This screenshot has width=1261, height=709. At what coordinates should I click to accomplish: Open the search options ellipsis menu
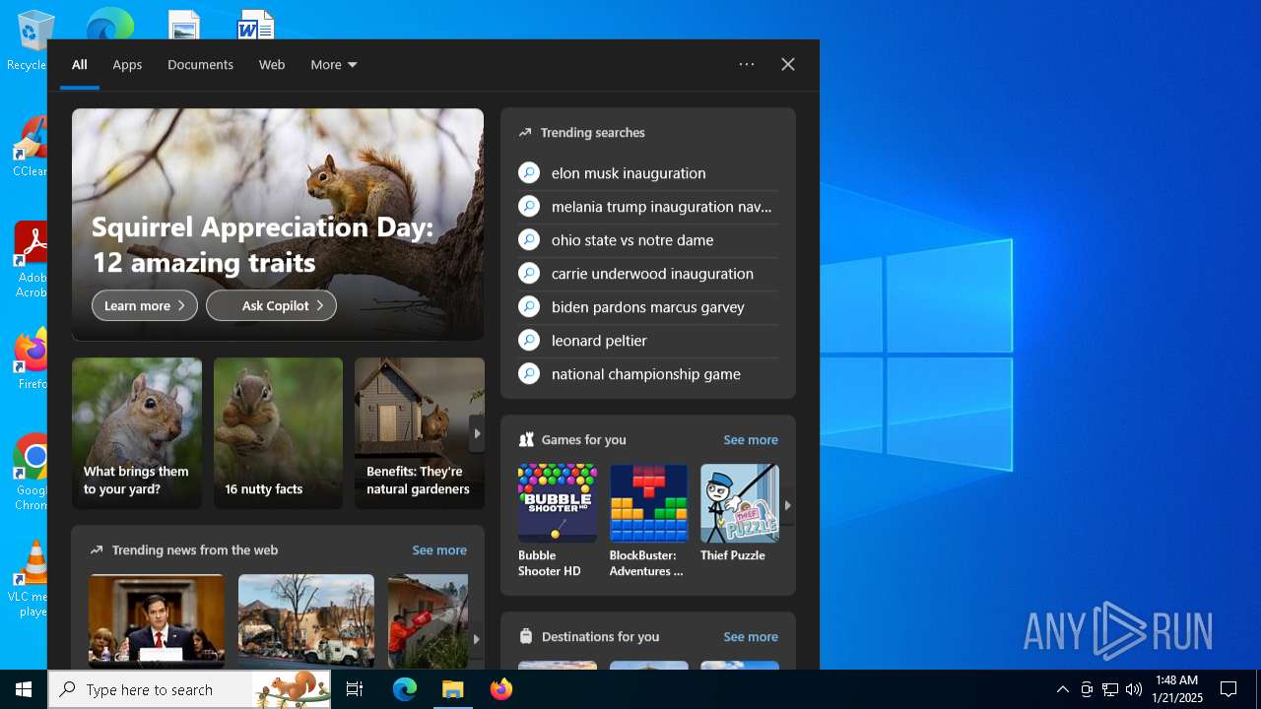747,64
